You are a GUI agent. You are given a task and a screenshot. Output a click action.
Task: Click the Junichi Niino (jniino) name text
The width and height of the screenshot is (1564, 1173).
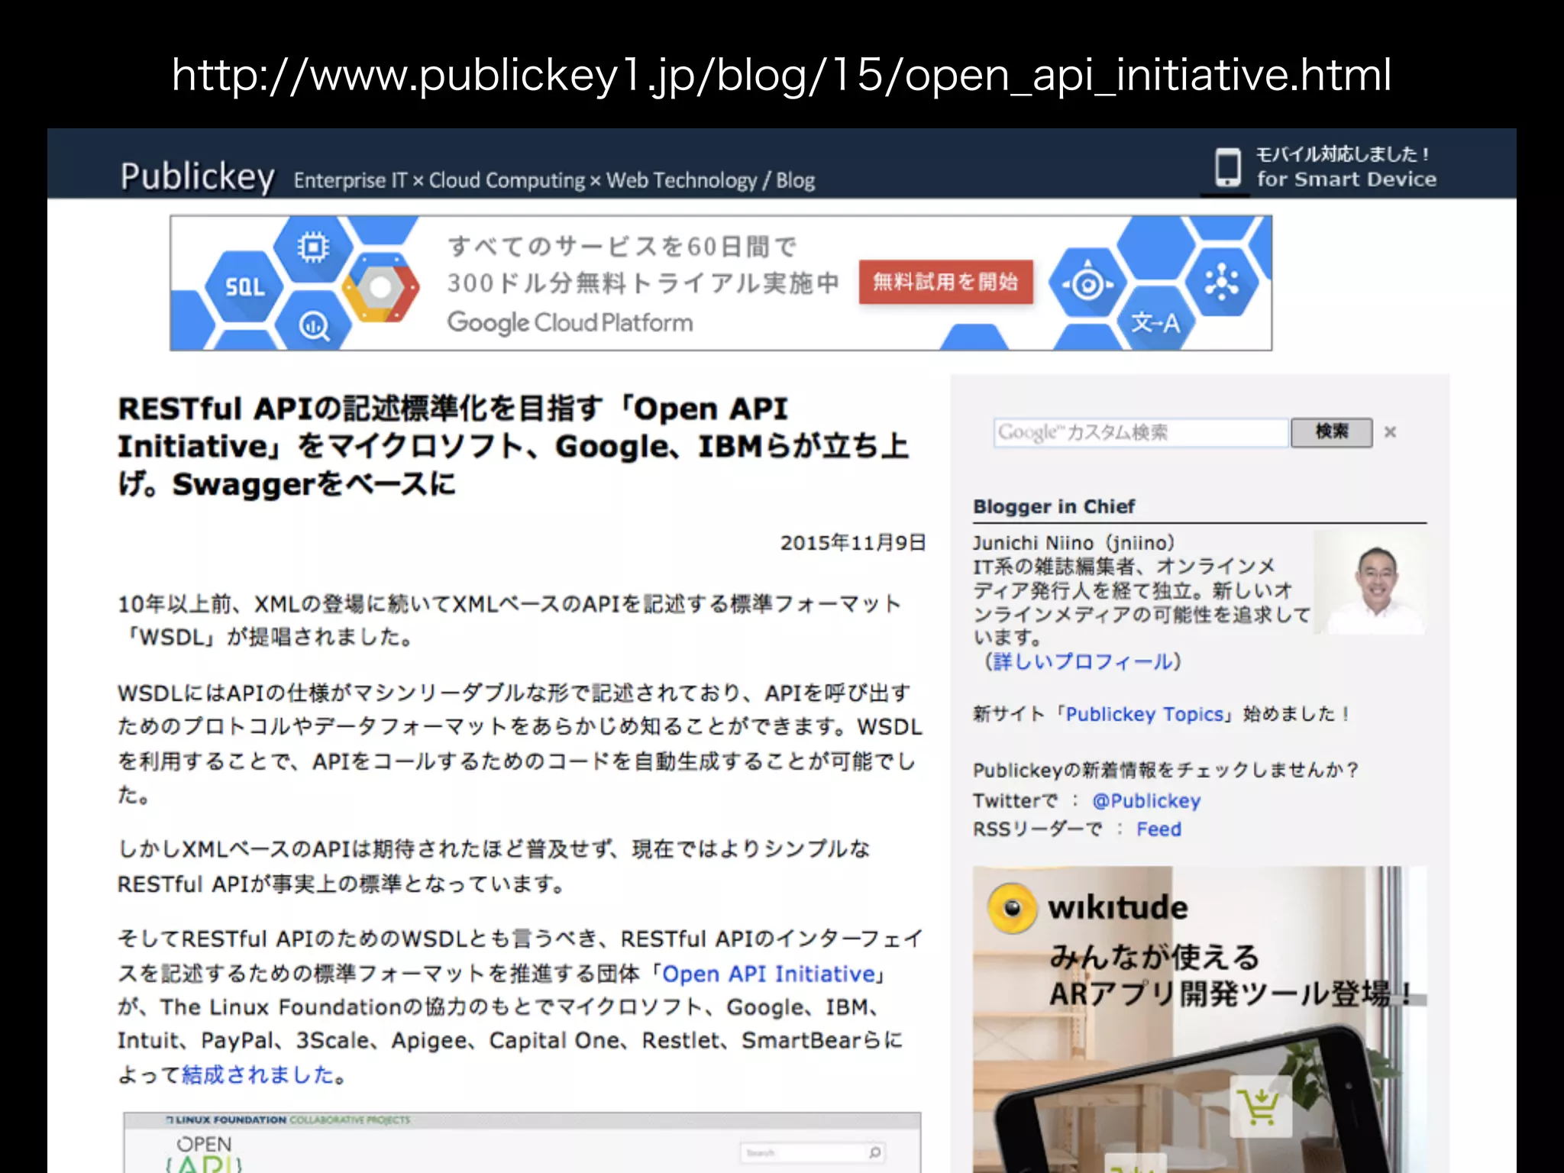pyautogui.click(x=1073, y=543)
